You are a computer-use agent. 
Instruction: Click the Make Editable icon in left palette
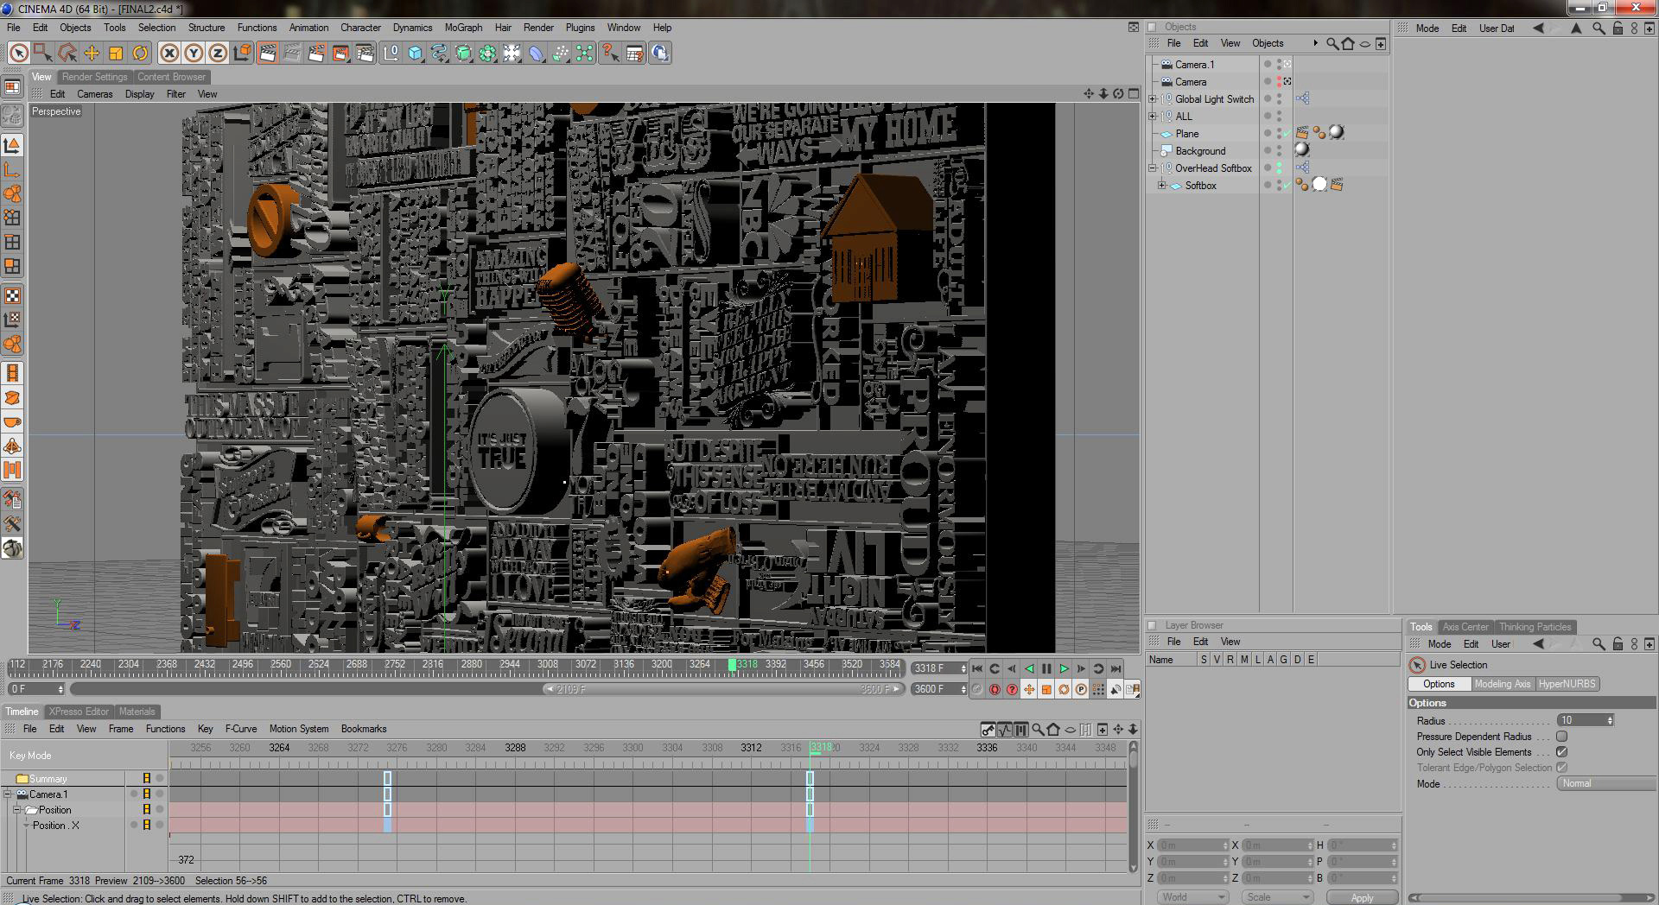pos(12,115)
